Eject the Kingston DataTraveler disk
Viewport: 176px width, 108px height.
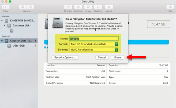(x=35, y=41)
